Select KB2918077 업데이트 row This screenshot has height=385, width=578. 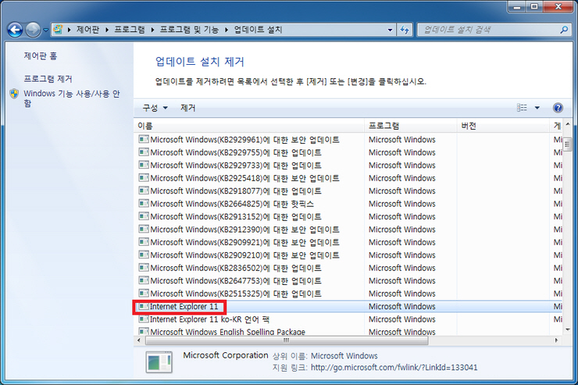tap(348, 191)
